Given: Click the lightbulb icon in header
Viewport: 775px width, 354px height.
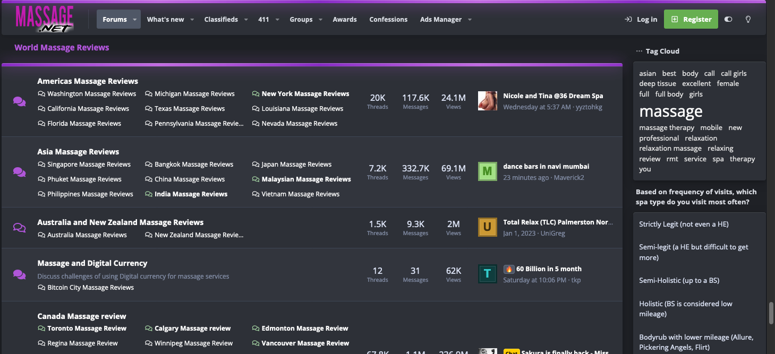Looking at the screenshot, I should coord(748,19).
